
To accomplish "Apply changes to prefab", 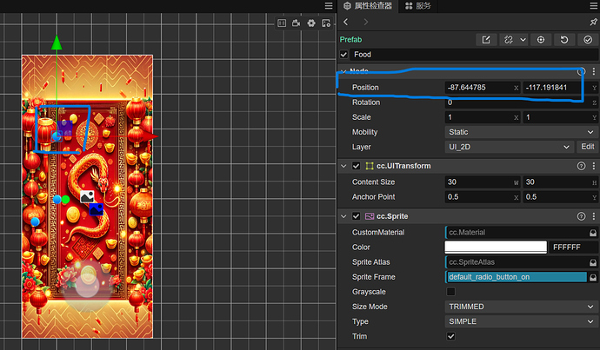I will 588,40.
